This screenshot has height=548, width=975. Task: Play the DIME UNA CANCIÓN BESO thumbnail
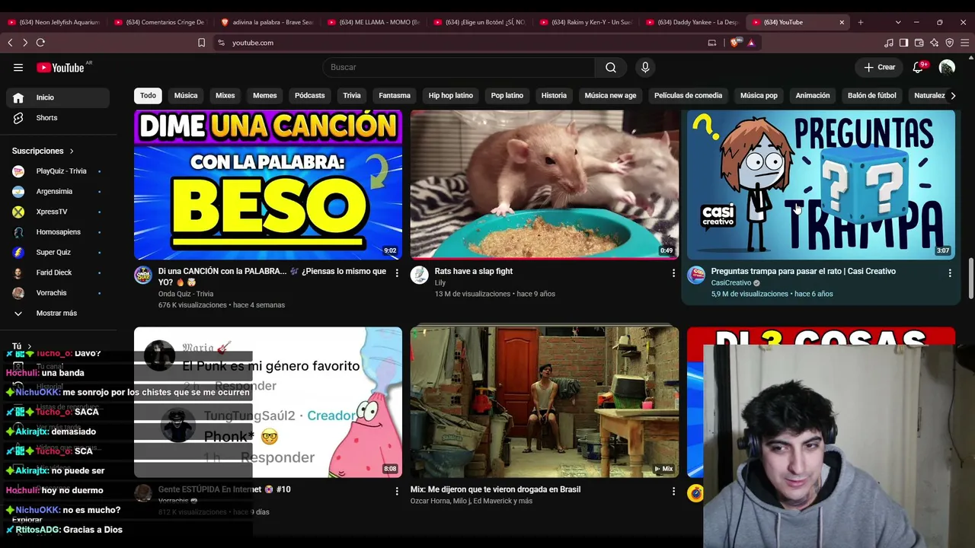268,185
